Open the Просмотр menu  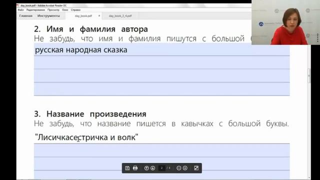53,10
